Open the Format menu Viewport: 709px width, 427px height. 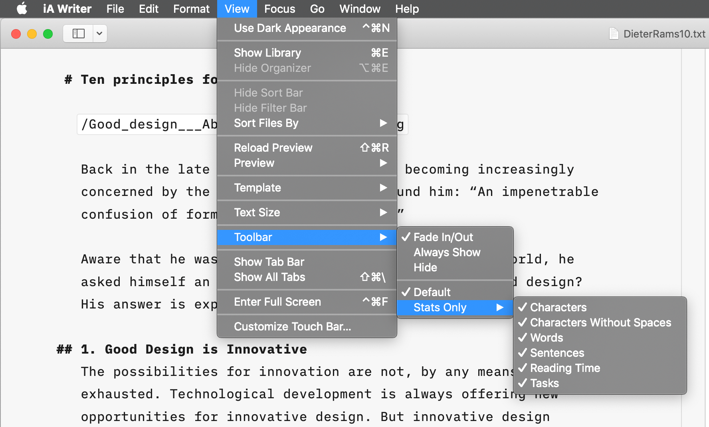[191, 9]
